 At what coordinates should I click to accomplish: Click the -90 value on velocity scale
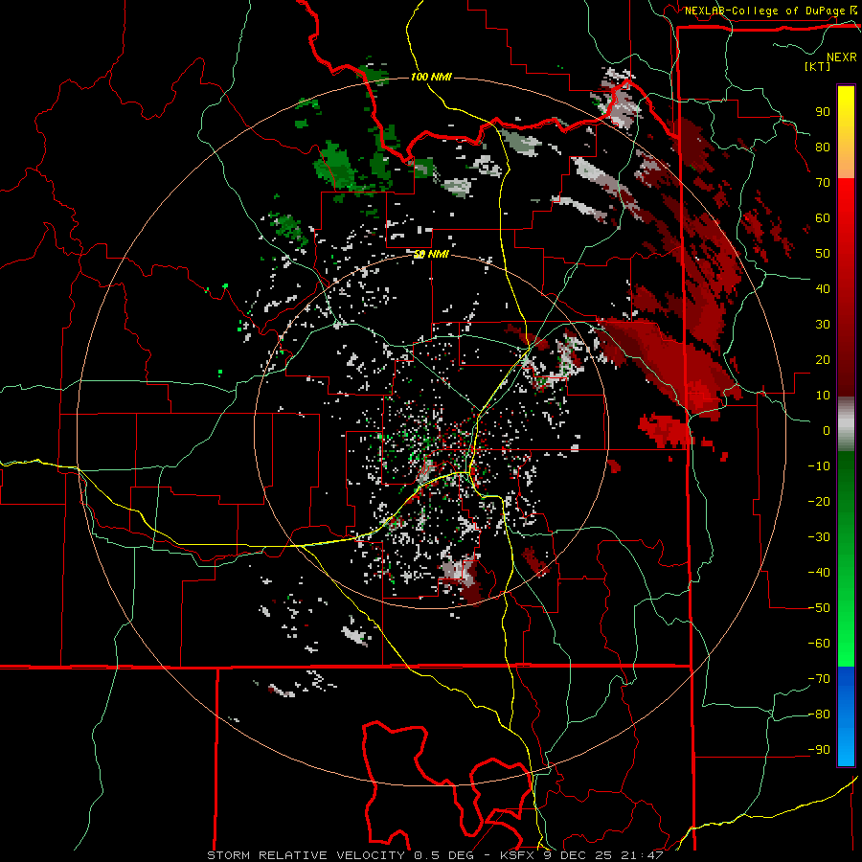coord(819,750)
